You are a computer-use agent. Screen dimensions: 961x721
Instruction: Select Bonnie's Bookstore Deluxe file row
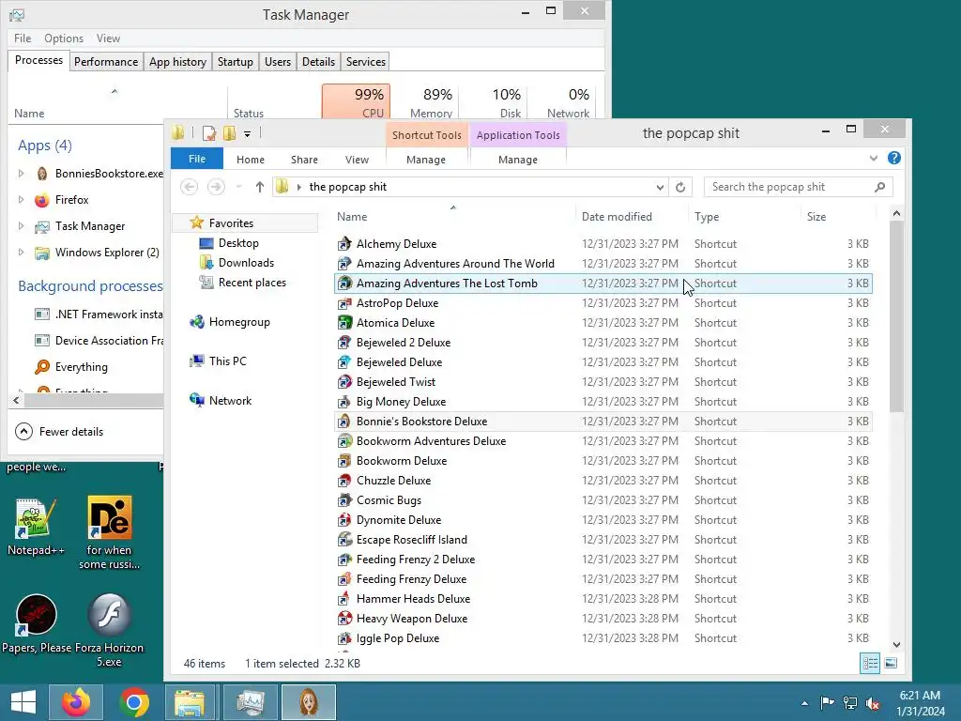pos(603,422)
